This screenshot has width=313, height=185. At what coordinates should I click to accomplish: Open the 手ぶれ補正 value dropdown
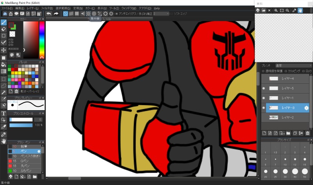coord(161,14)
